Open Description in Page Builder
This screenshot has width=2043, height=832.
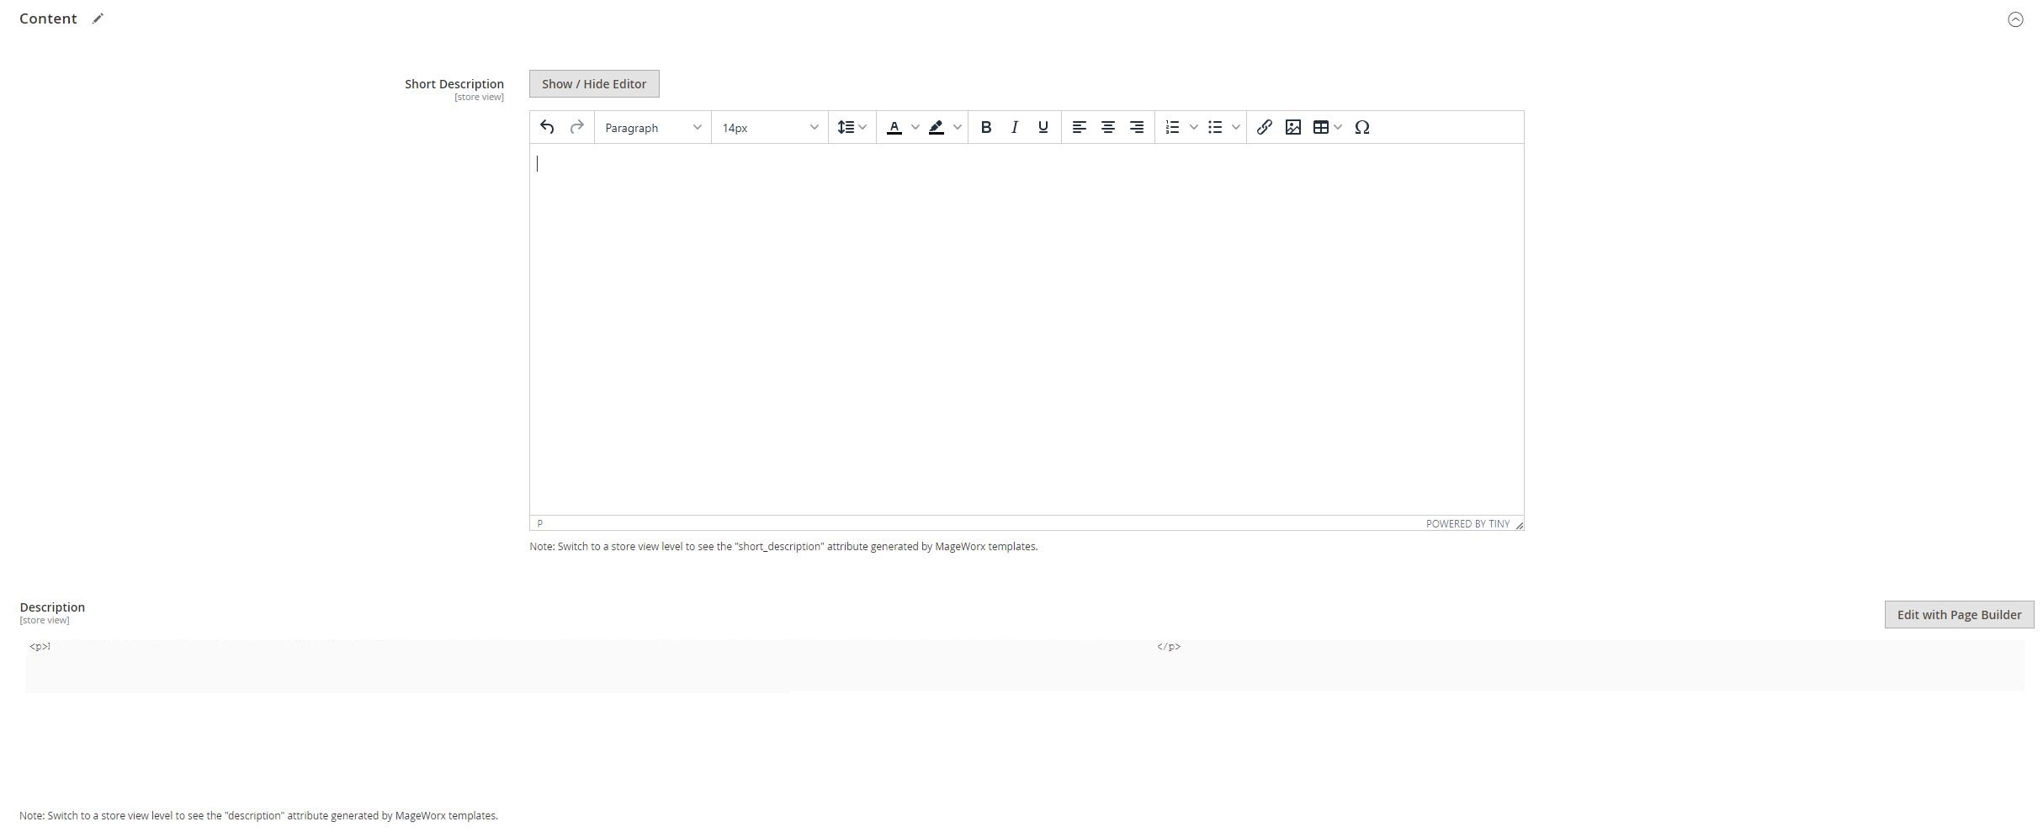tap(1958, 614)
